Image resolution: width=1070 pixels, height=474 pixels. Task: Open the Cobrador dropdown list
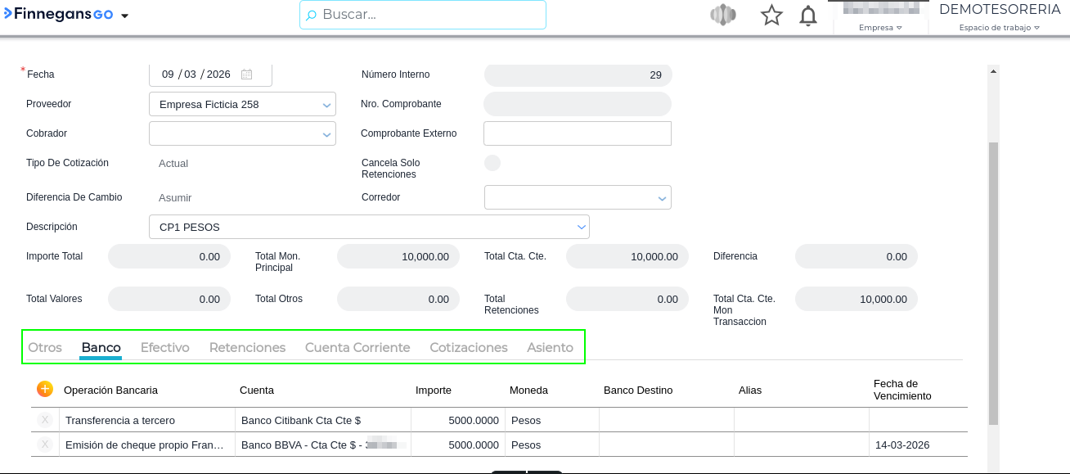(326, 134)
